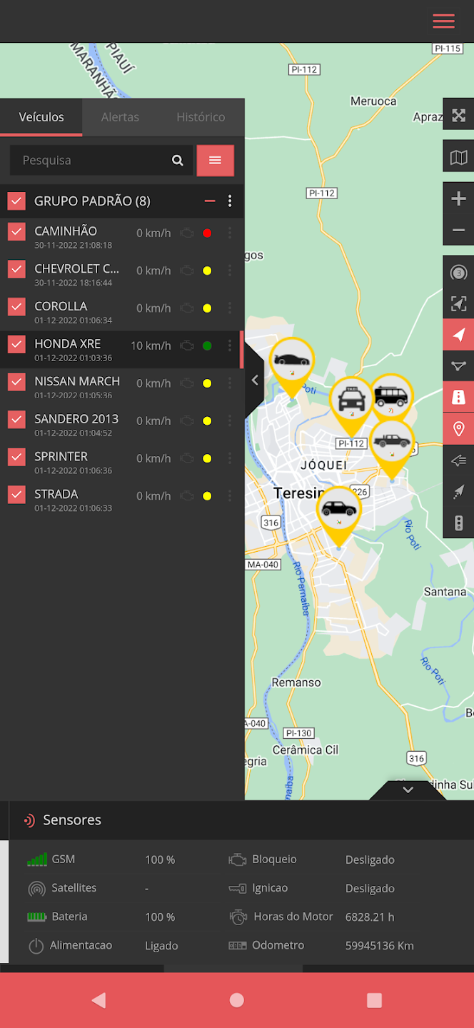Toggle the GRUPO PADRÃO group checkbox
This screenshot has width=474, height=1028.
point(16,201)
